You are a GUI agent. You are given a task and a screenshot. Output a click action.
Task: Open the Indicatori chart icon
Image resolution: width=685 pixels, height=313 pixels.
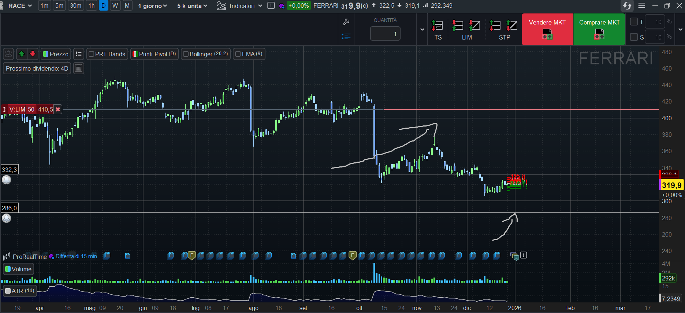coord(221,6)
